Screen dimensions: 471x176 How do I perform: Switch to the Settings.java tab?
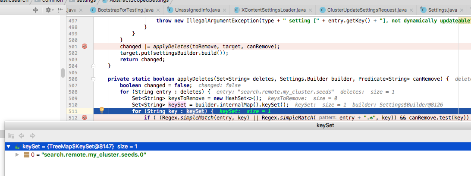pos(443,10)
